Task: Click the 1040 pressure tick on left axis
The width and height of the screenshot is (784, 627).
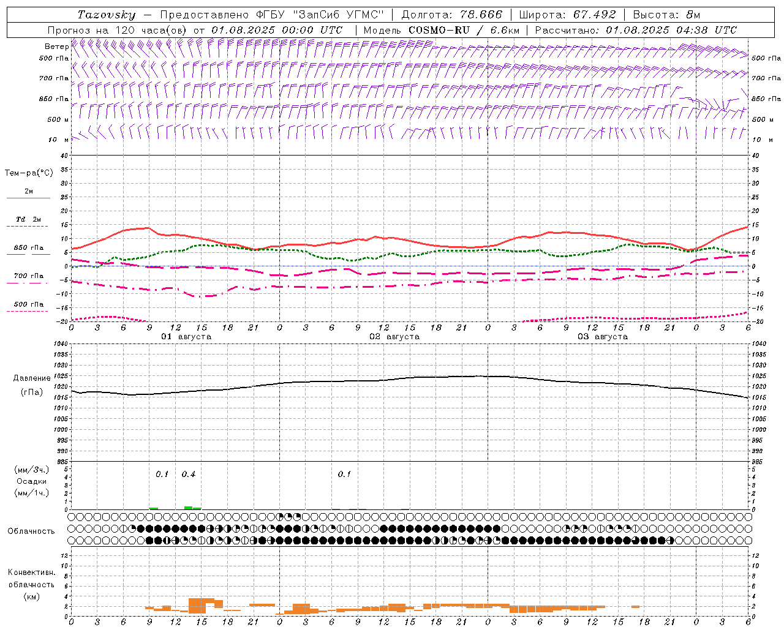Action: [x=60, y=344]
